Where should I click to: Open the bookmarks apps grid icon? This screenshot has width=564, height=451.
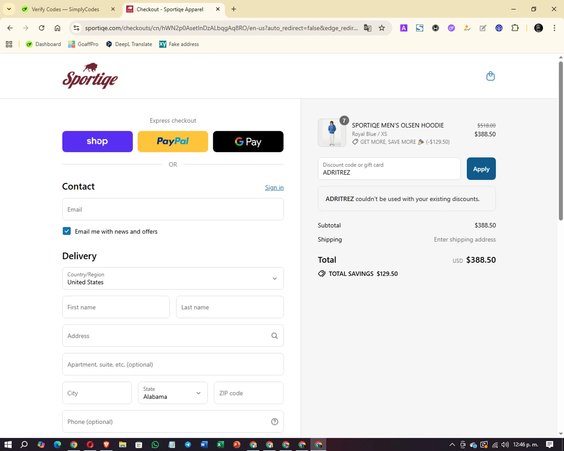pyautogui.click(x=9, y=44)
